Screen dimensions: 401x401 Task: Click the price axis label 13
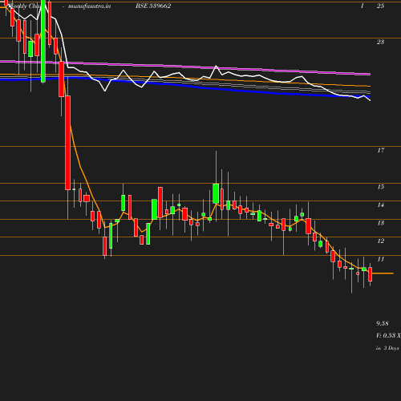[x=381, y=223]
